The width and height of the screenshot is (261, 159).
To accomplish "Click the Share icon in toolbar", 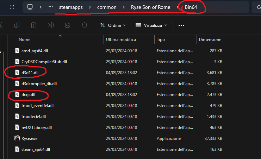I will tap(68, 25).
